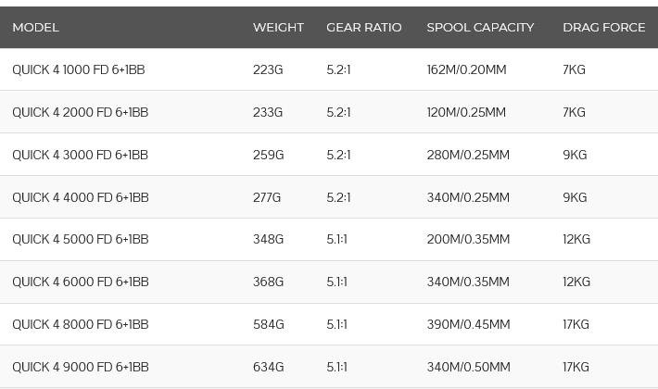Click the MODEL column header
This screenshot has height=389, width=658.
coord(36,28)
